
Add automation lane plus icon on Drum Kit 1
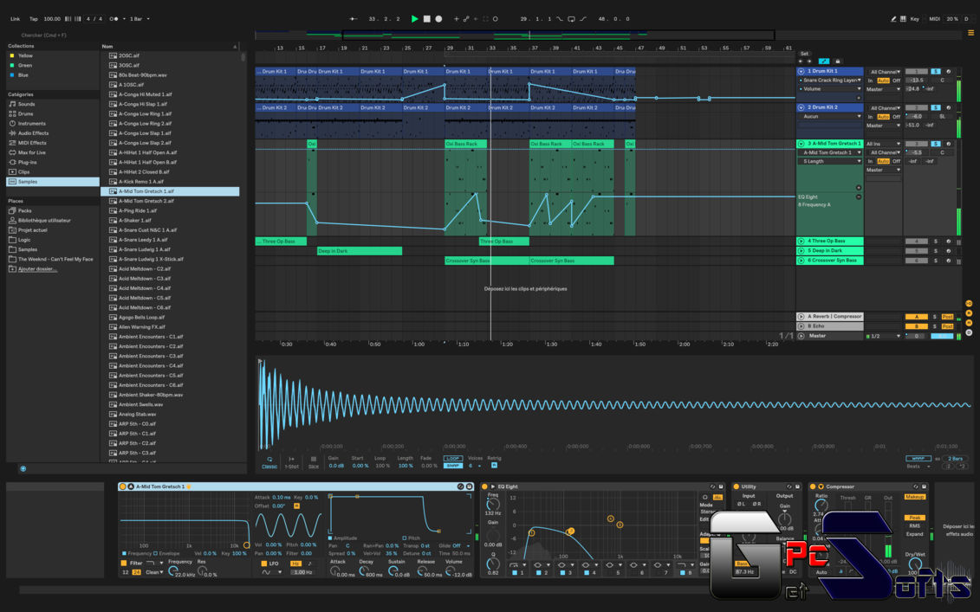pyautogui.click(x=859, y=98)
